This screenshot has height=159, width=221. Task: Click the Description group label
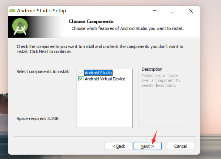pos(152,69)
